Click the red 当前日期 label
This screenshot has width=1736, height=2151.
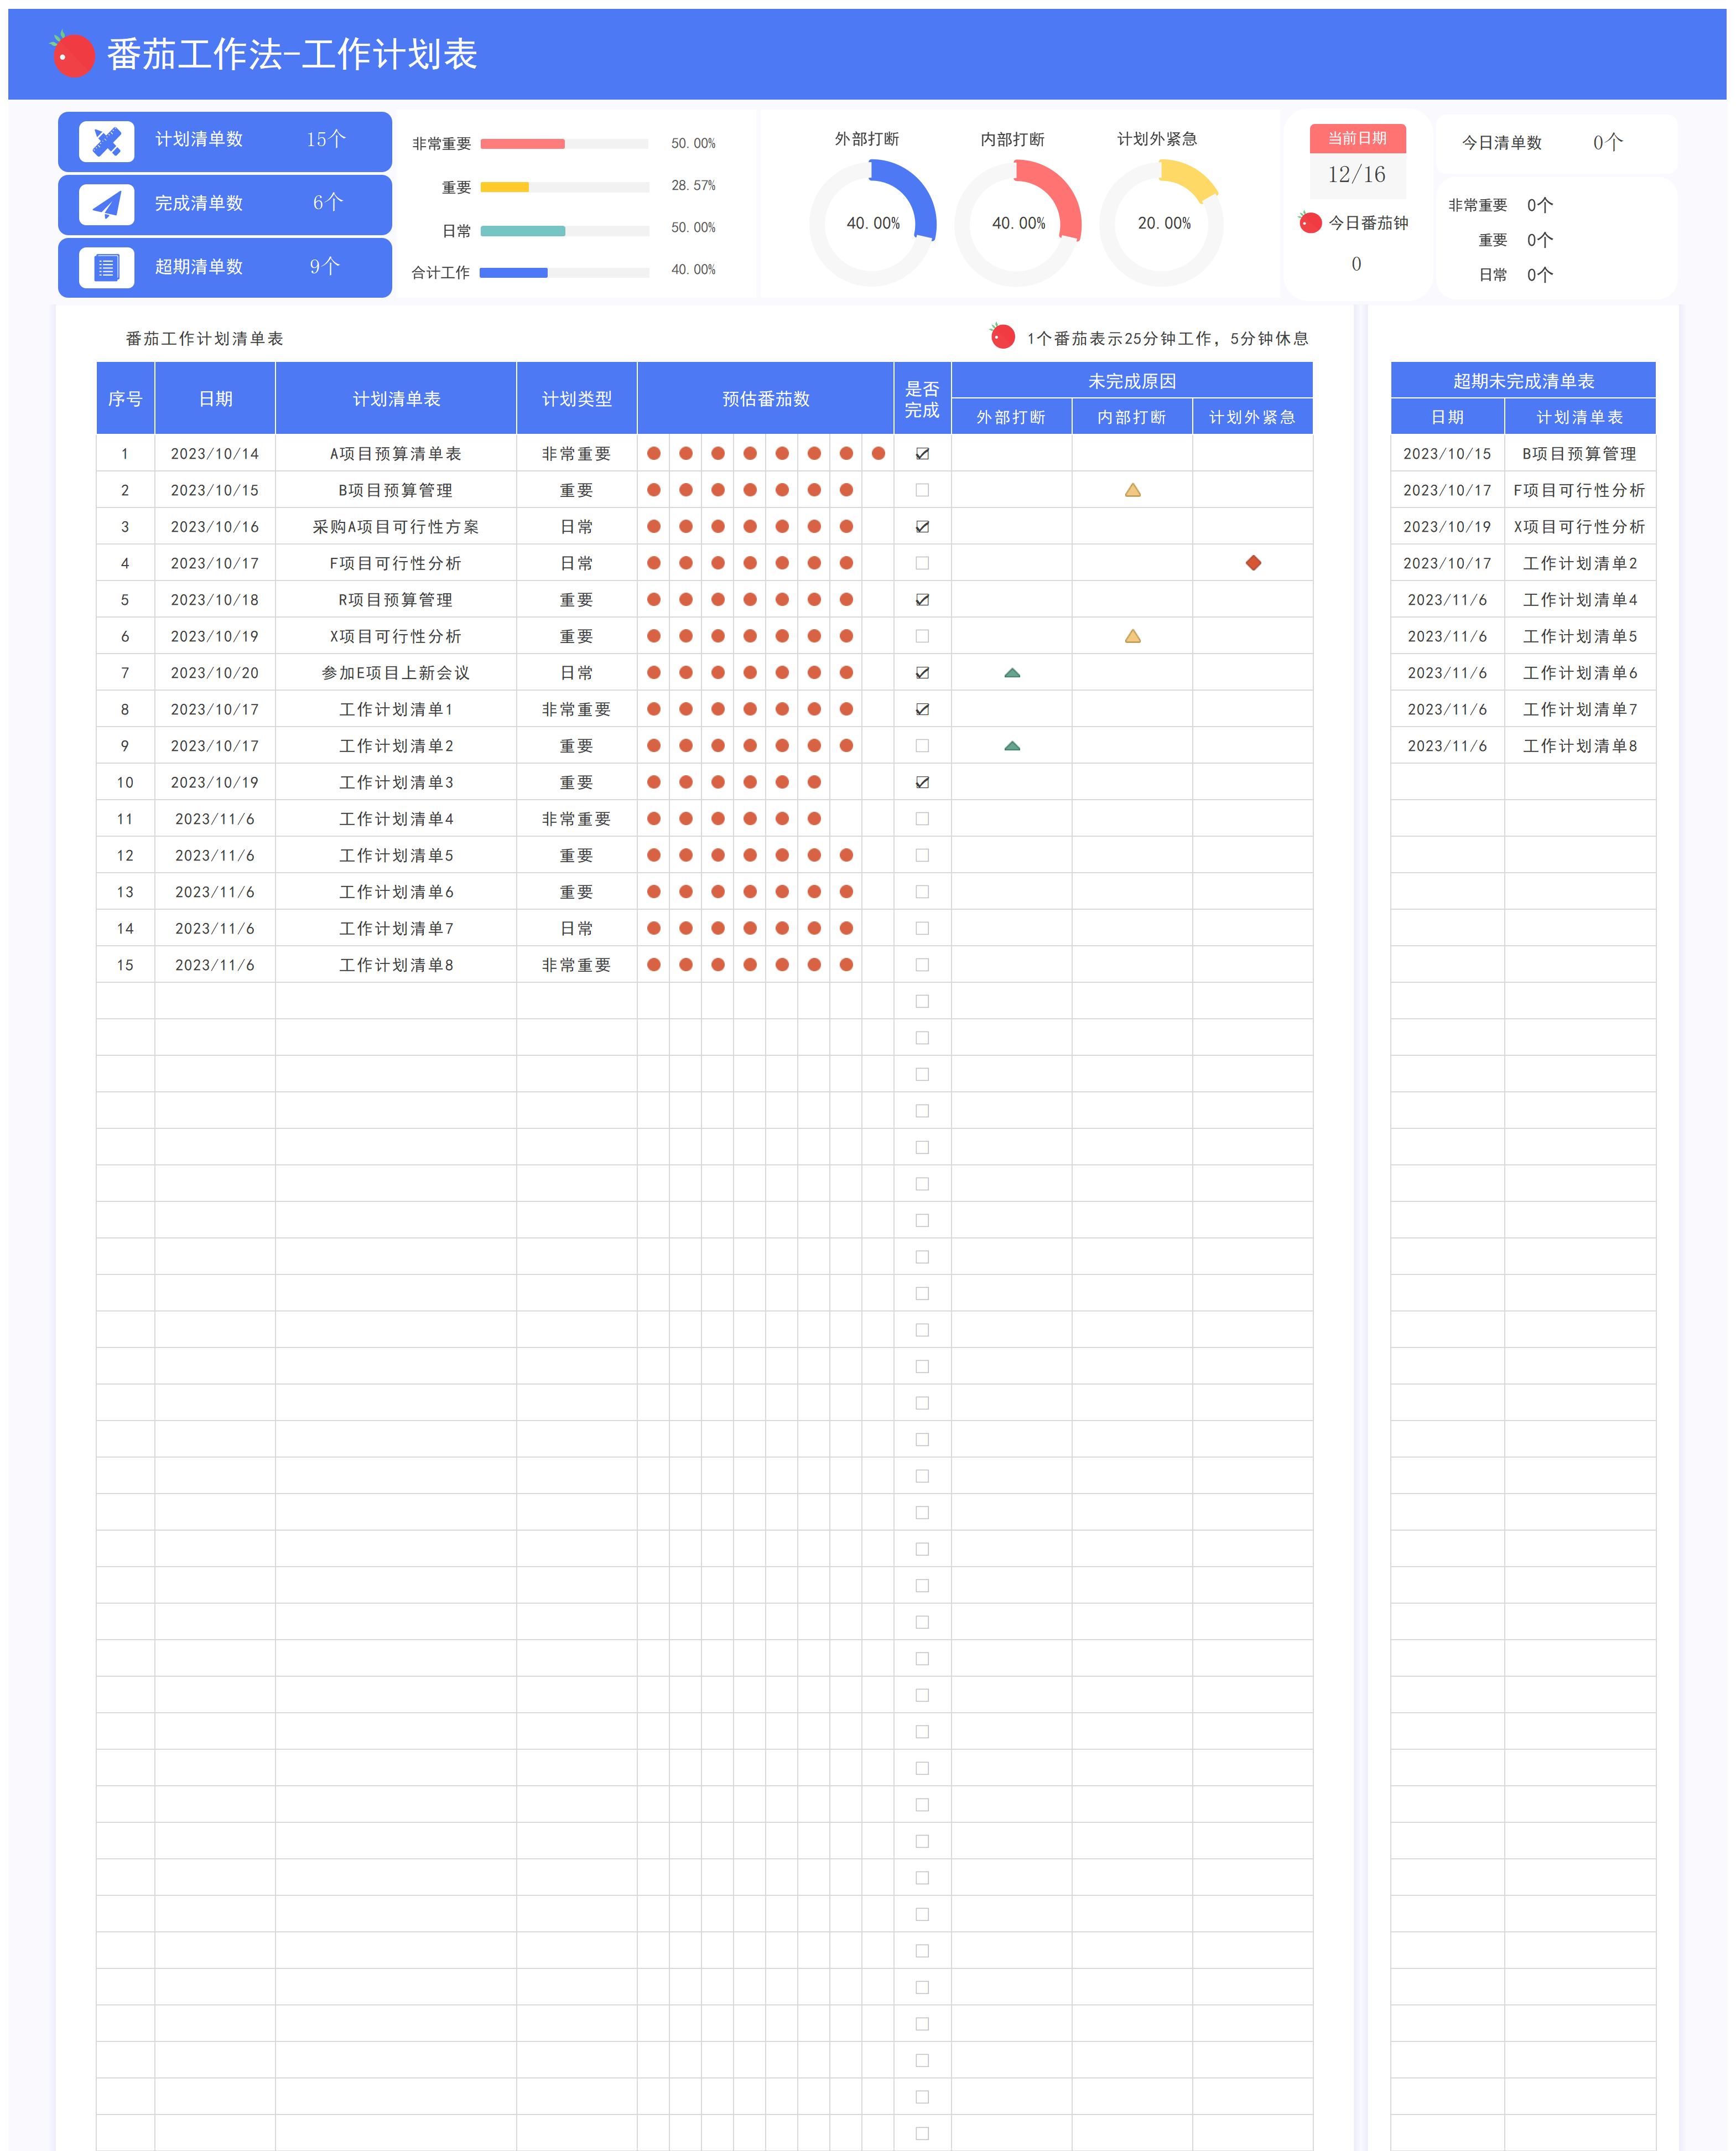pos(1357,138)
